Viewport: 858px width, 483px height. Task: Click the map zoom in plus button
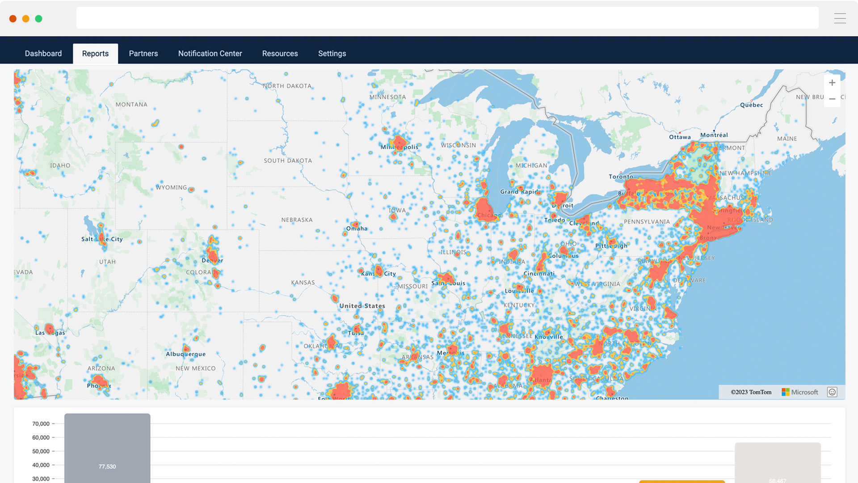(832, 83)
